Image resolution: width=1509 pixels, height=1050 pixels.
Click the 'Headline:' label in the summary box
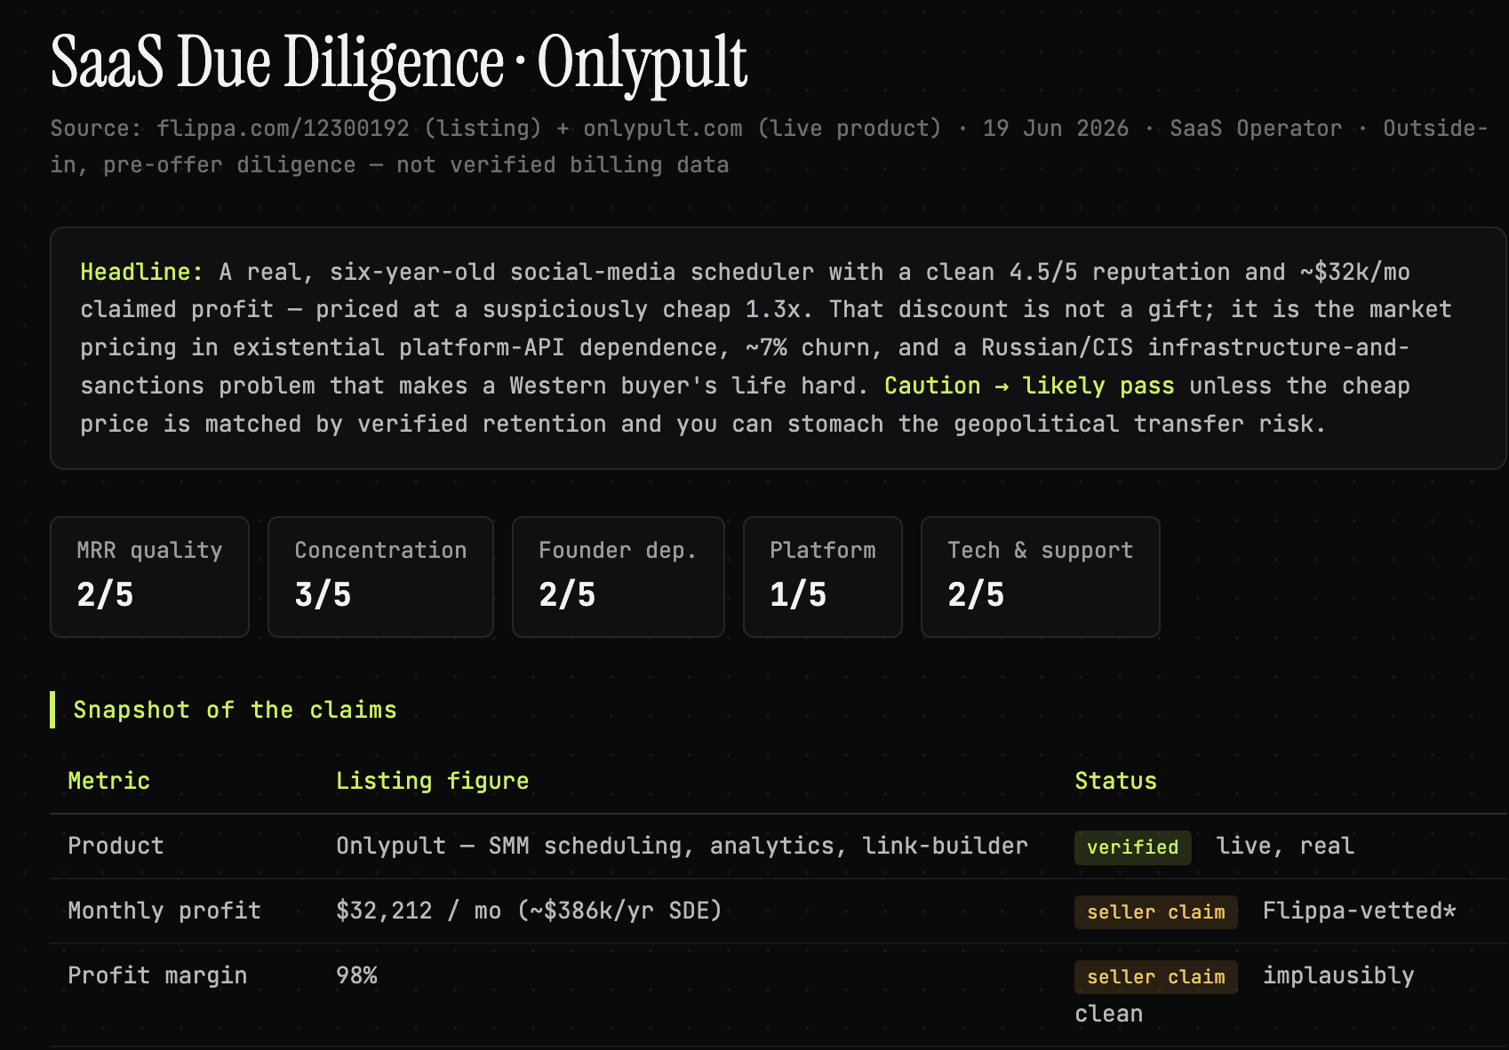(141, 272)
